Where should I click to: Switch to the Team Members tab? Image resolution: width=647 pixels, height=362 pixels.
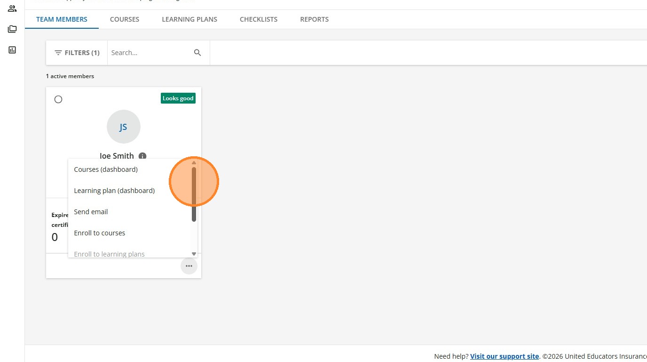coord(62,19)
